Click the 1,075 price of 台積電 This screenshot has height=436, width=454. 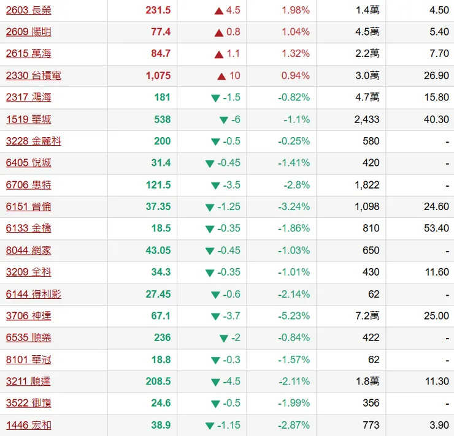tap(158, 76)
